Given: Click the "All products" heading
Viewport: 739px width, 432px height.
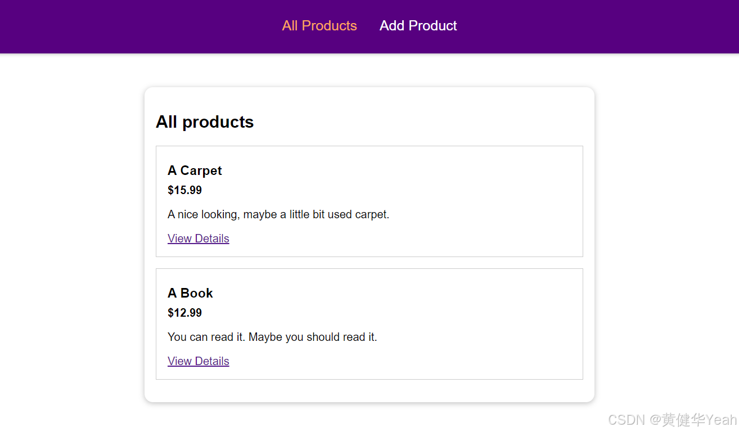Looking at the screenshot, I should coord(205,122).
